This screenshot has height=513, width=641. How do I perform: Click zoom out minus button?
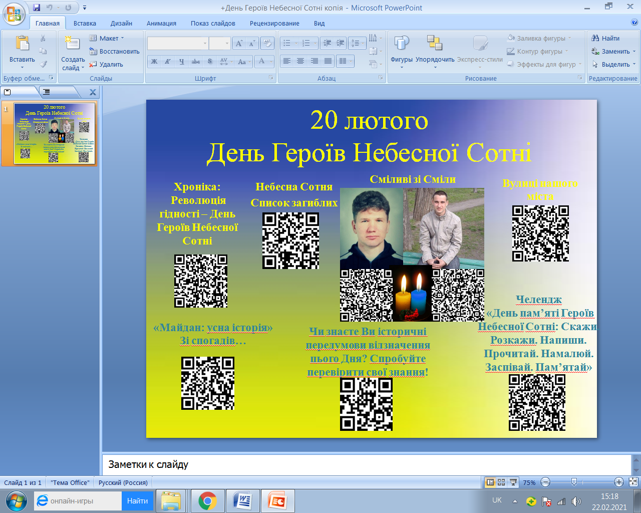[x=546, y=482]
